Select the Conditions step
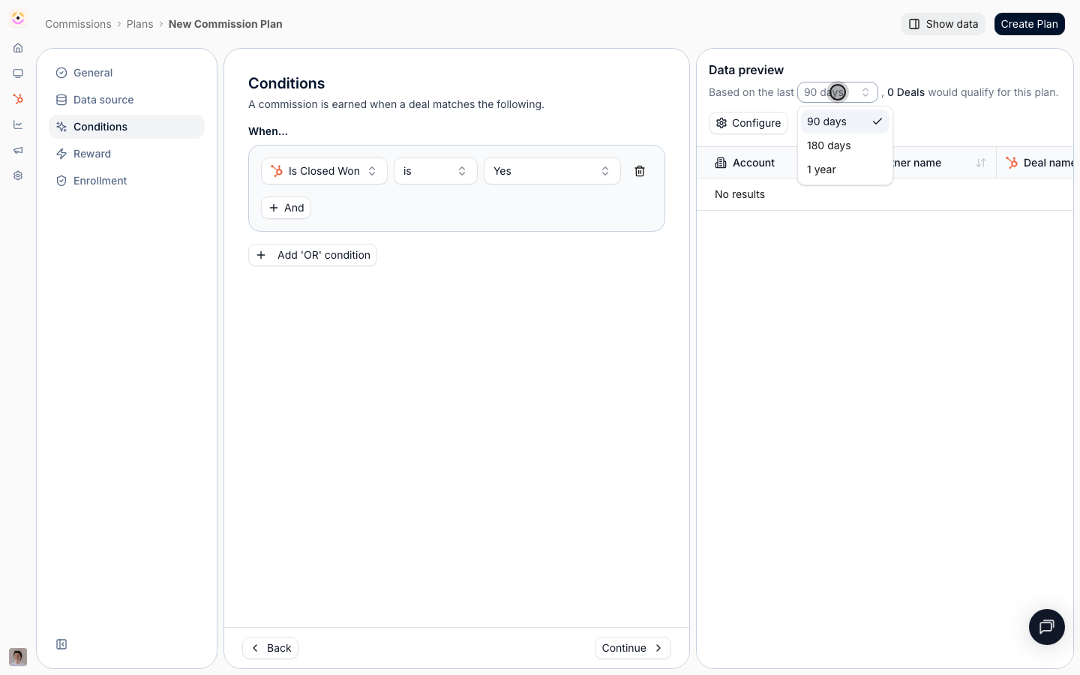The image size is (1080, 675). tap(127, 127)
